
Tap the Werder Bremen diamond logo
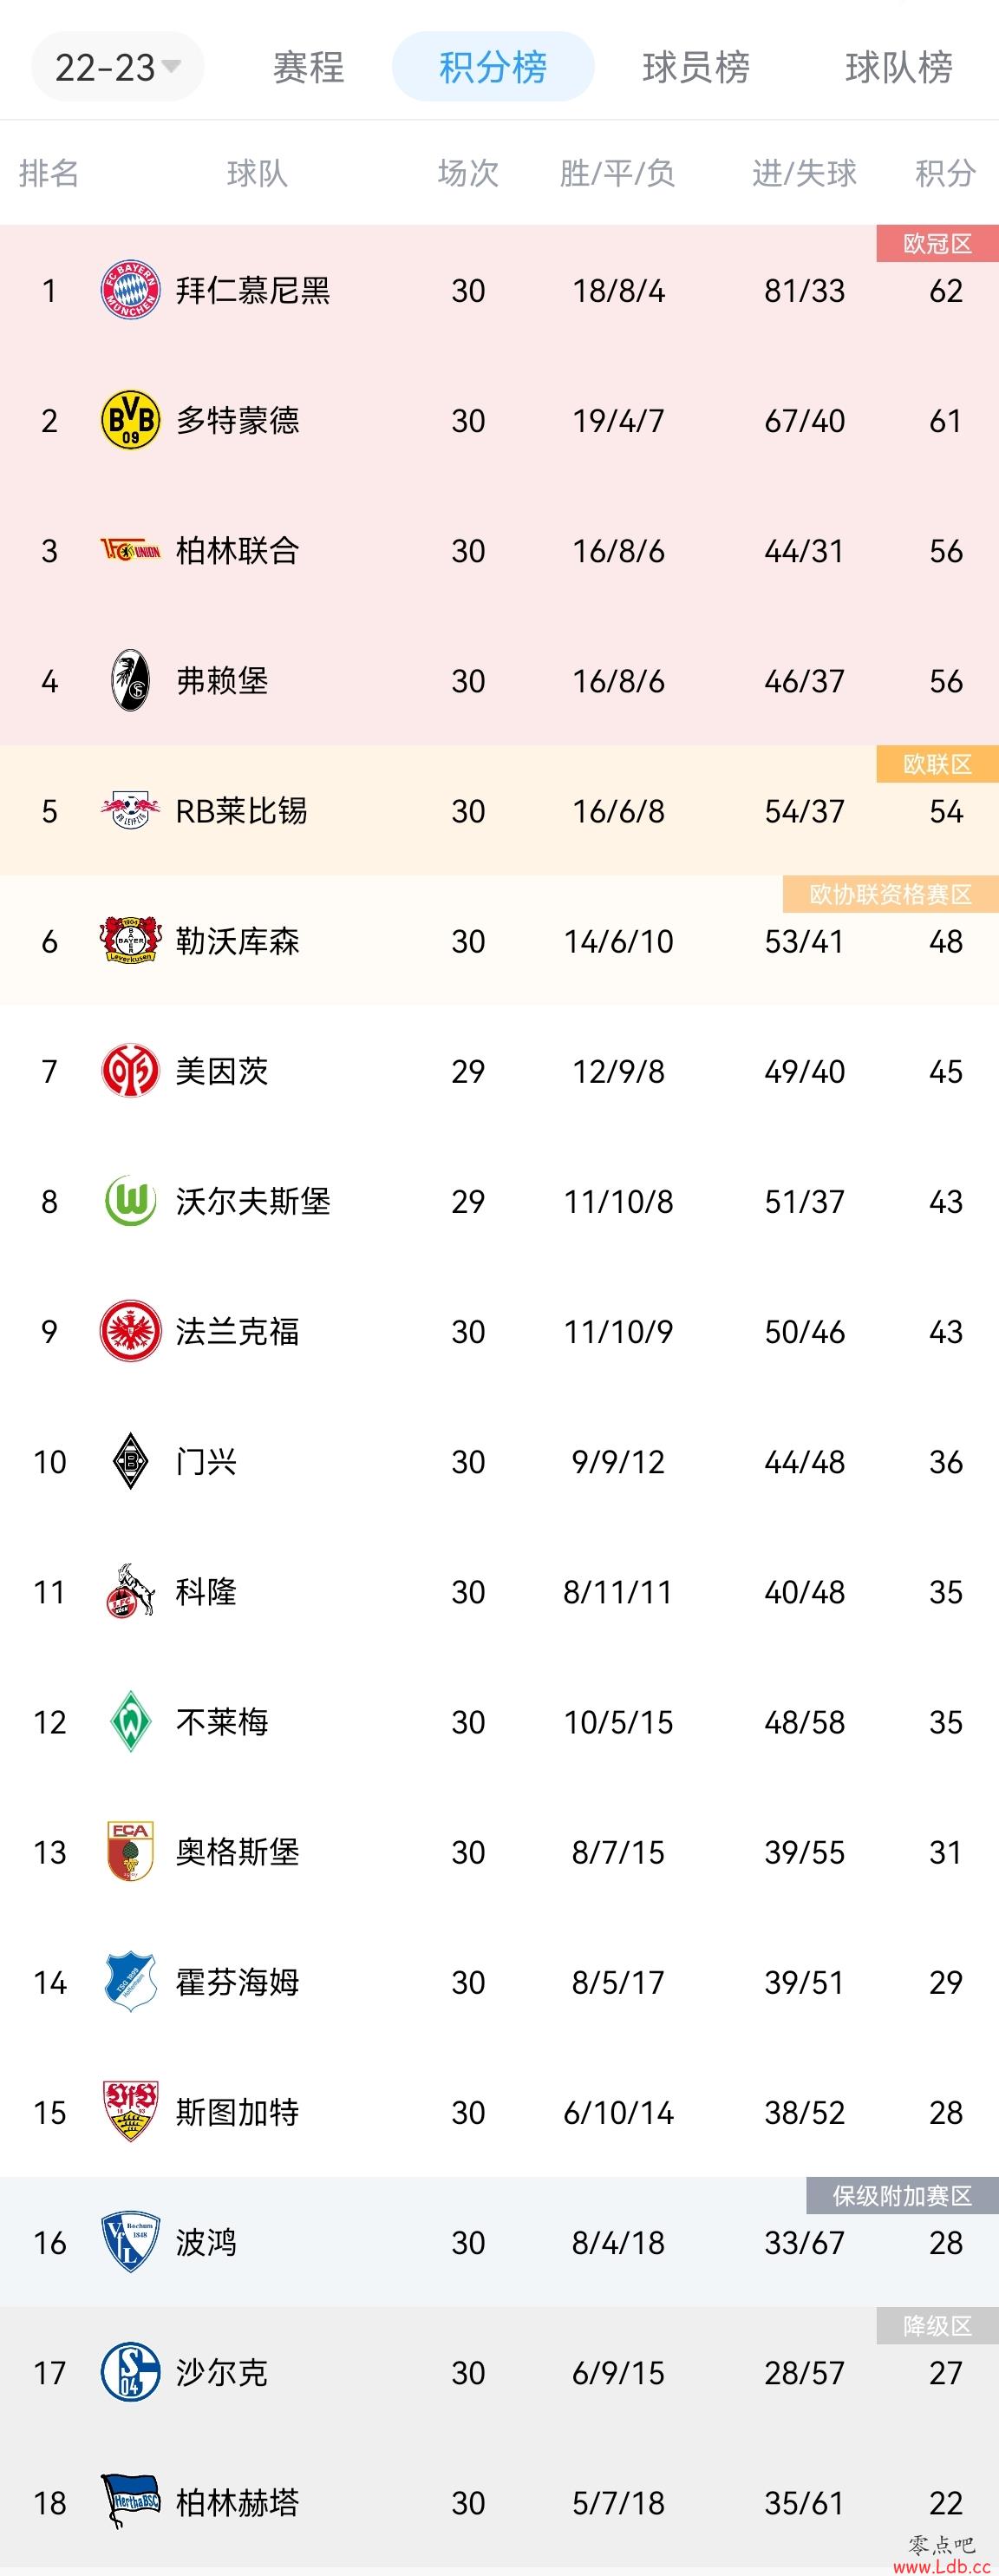131,1721
